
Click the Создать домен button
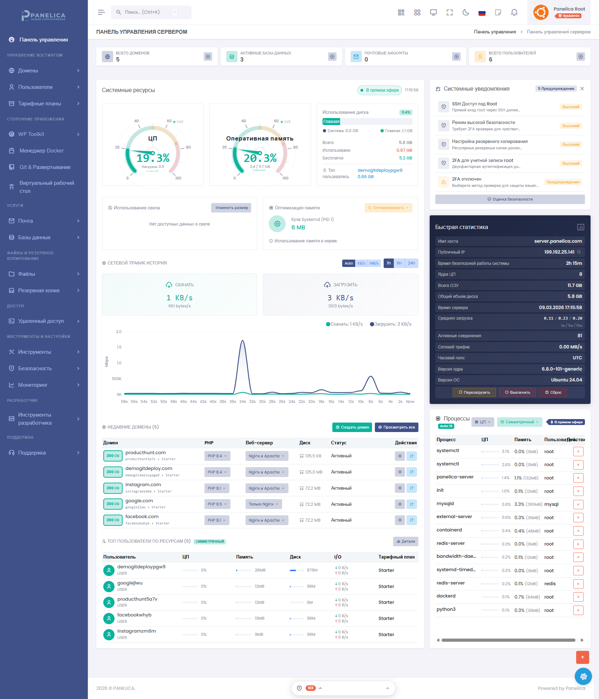tap(352, 427)
